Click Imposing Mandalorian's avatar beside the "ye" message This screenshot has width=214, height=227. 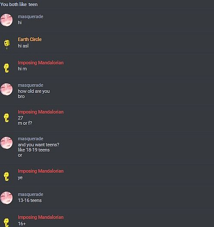pos(6,176)
